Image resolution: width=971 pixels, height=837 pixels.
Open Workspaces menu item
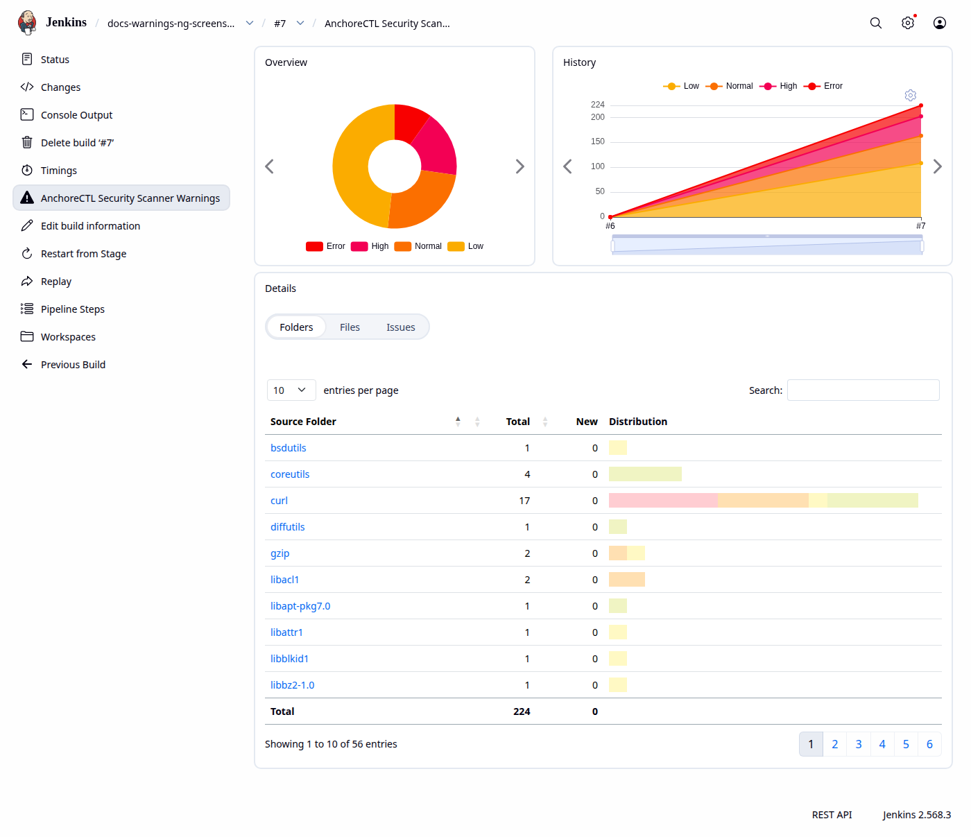click(x=121, y=336)
